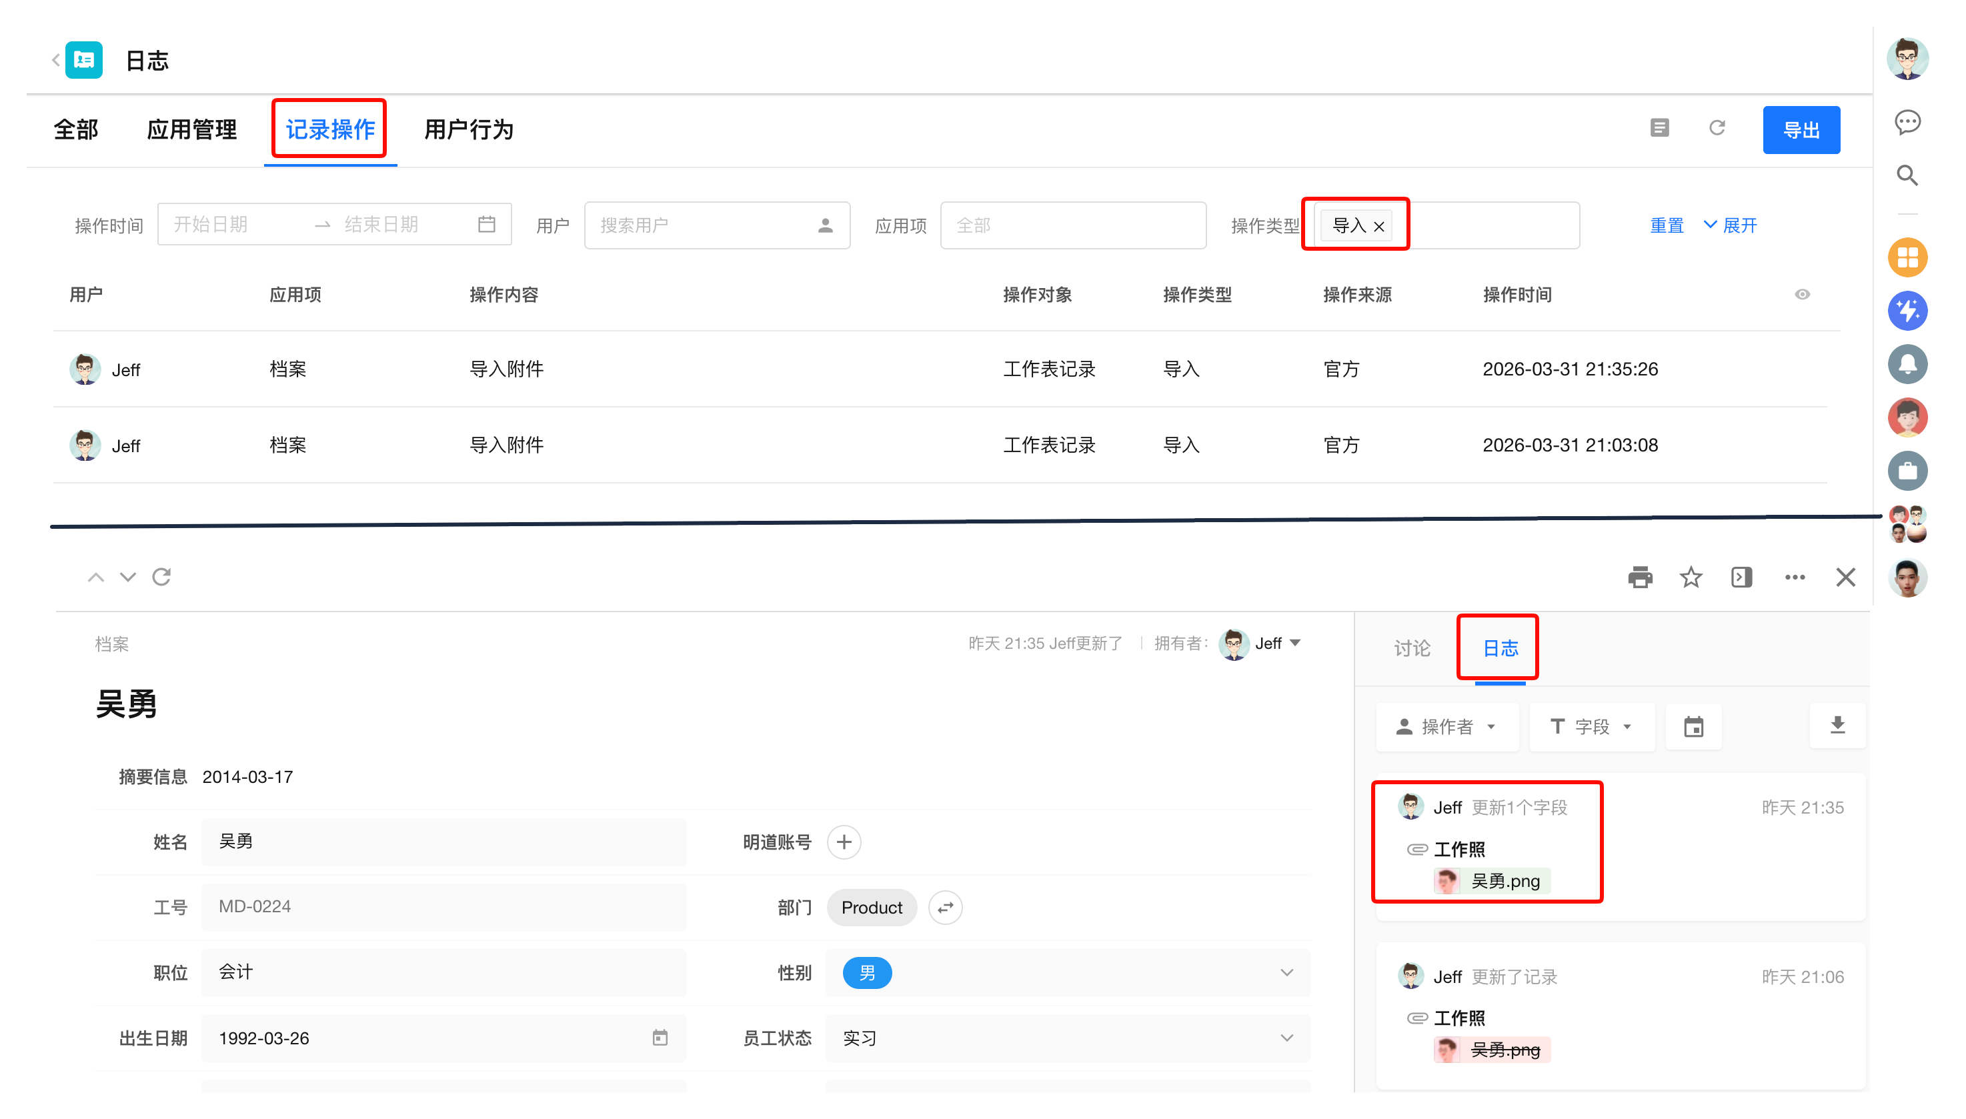Open the chat messages icon
Screen dimensions: 1966x1119
pyautogui.click(x=1907, y=122)
